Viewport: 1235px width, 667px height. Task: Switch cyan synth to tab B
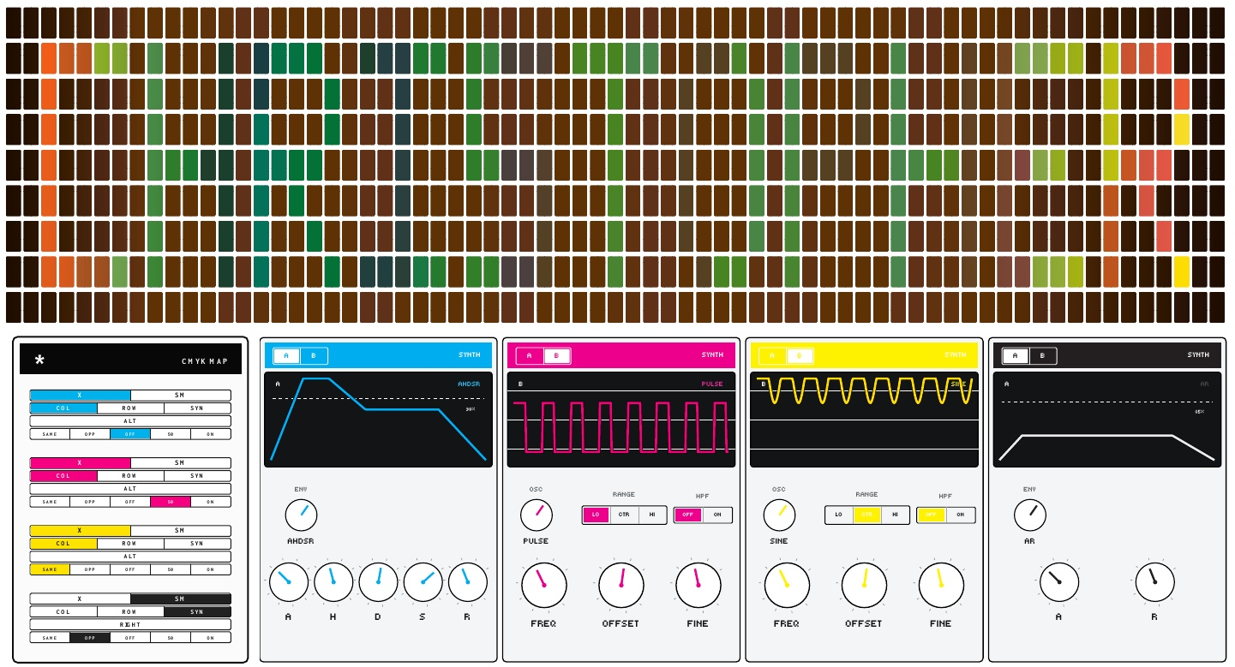pos(313,355)
